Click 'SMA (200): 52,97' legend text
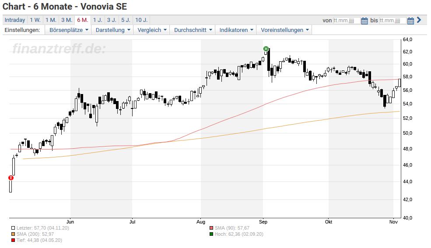This screenshot has height=248, width=431. [35, 234]
